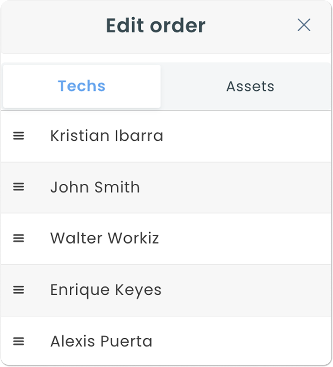Grab the drag handle beside Kristian Ibarra

tap(18, 136)
